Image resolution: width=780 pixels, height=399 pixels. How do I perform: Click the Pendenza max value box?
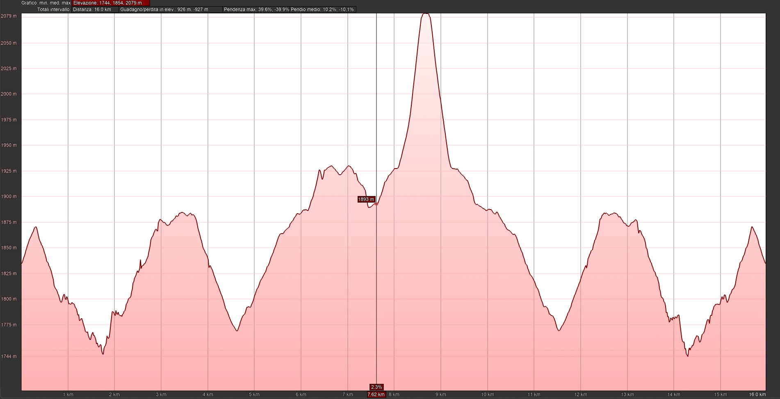point(256,9)
